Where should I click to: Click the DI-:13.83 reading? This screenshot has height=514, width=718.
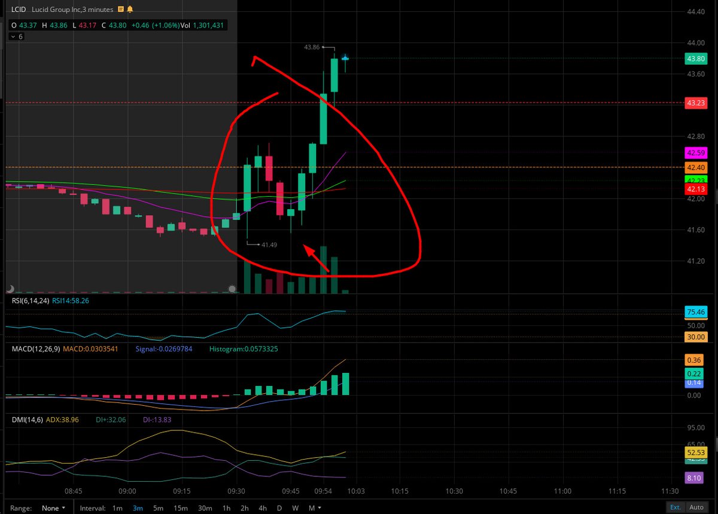pos(157,420)
